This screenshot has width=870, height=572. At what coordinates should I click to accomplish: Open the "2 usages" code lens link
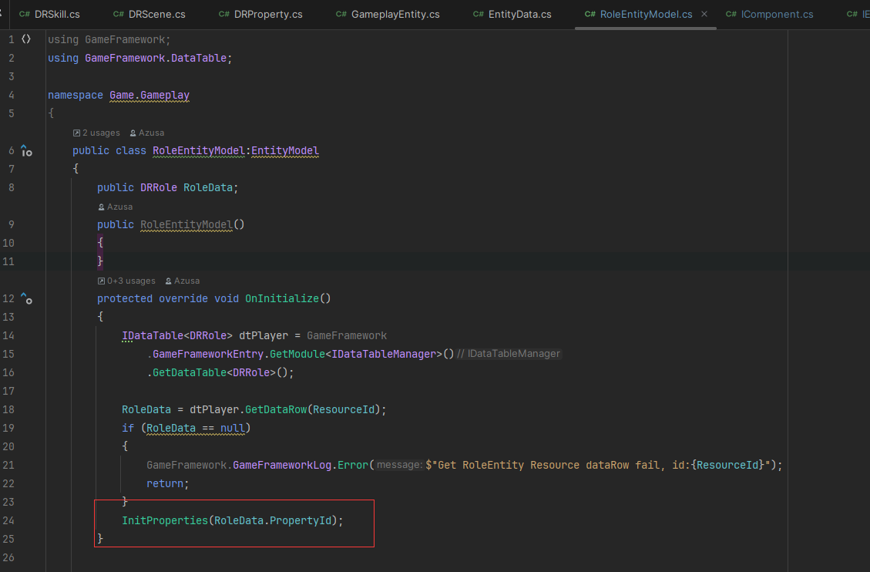[96, 133]
